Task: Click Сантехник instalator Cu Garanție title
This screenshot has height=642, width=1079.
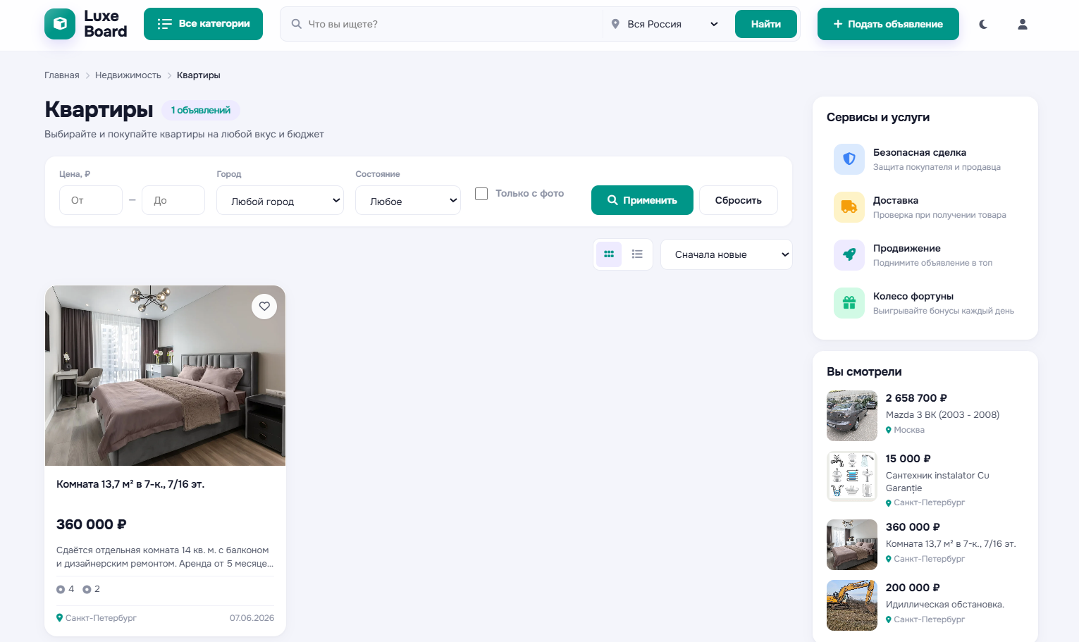Action: [x=937, y=482]
